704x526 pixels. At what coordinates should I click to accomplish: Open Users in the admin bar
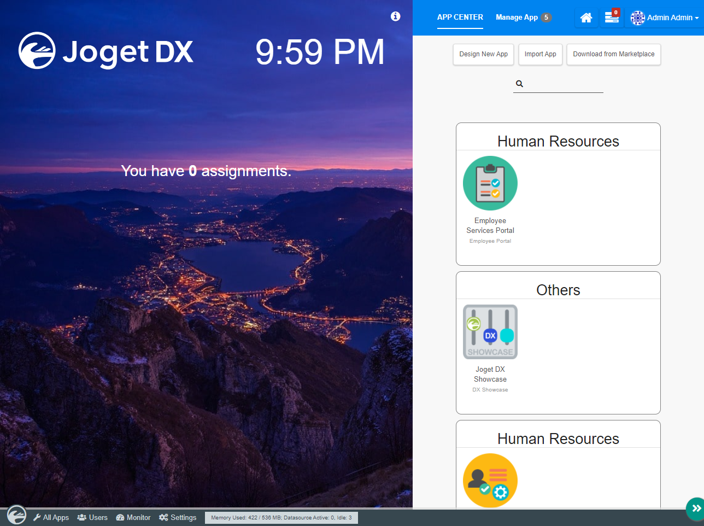[x=92, y=517]
